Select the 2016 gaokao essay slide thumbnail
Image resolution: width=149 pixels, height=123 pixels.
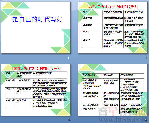tap(36, 90)
